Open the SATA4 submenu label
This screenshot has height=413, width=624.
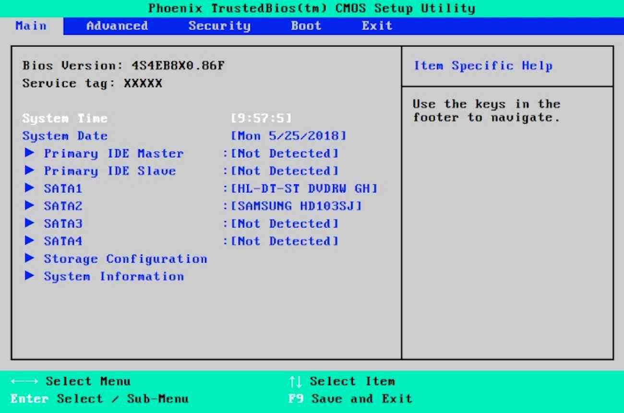click(x=63, y=241)
